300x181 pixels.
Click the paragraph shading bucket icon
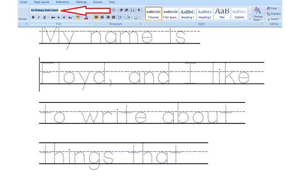point(128,17)
